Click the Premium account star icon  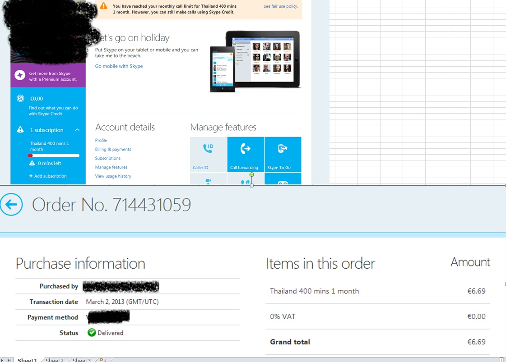tap(20, 75)
